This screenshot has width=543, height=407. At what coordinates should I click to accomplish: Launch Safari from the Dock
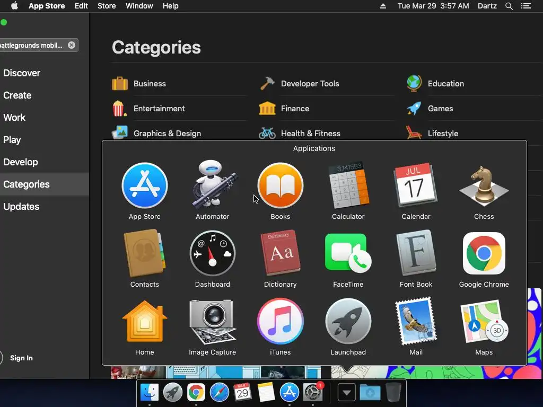click(x=219, y=393)
